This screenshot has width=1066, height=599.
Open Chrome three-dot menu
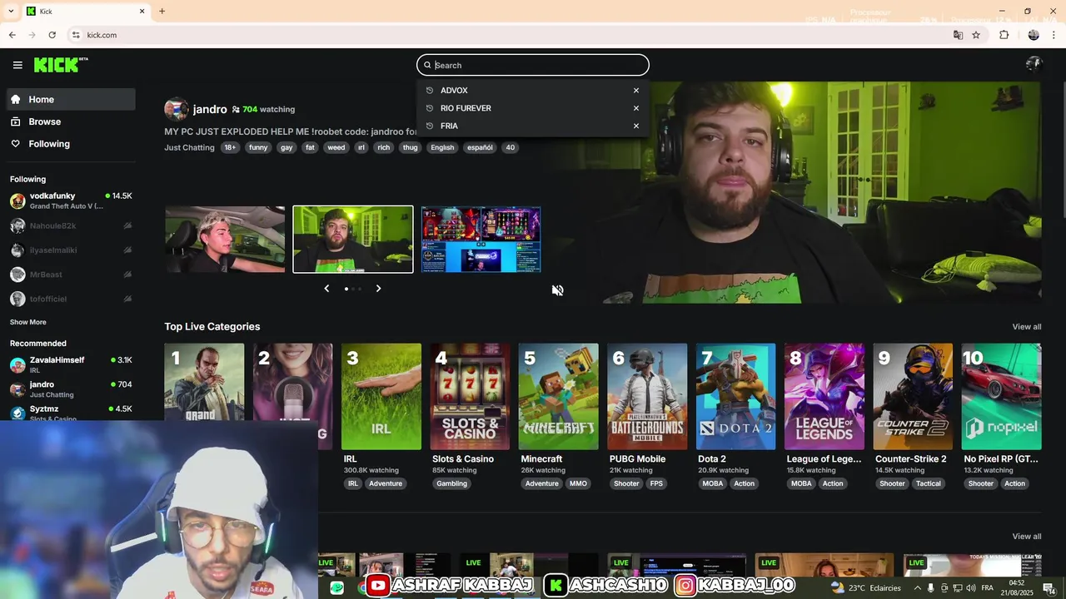1054,35
